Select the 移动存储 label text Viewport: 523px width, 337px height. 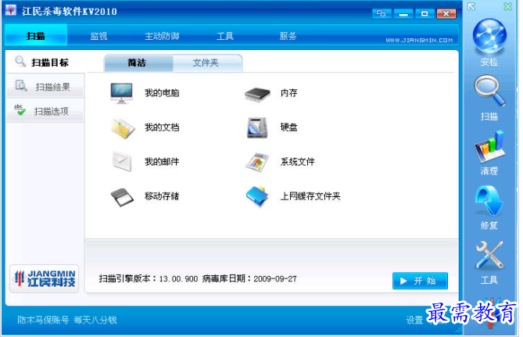(162, 196)
